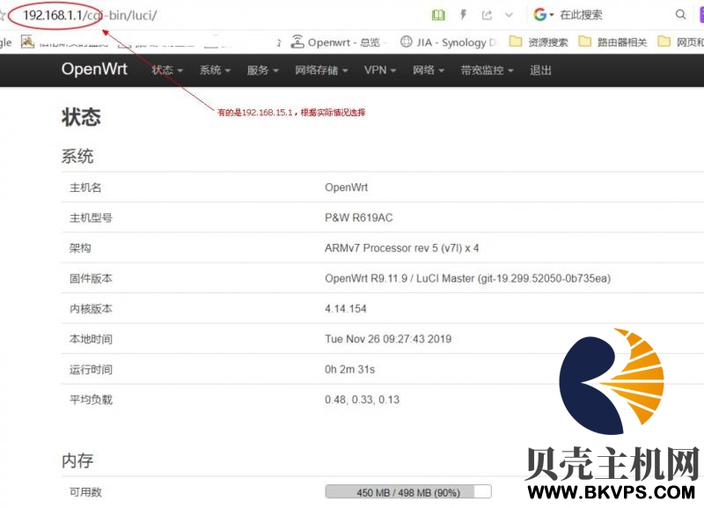This screenshot has width=704, height=508.
Task: Click 退出 to log out
Action: 540,70
